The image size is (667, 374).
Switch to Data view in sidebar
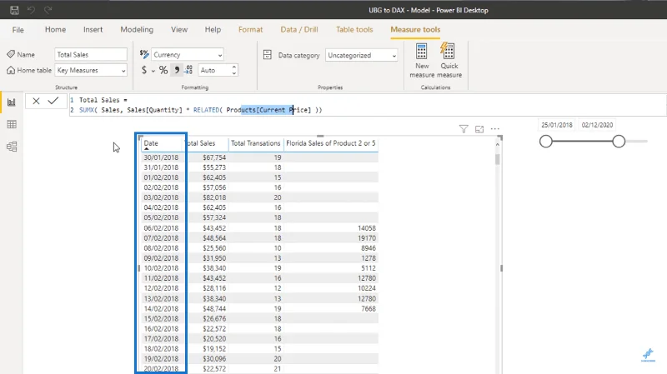point(12,124)
